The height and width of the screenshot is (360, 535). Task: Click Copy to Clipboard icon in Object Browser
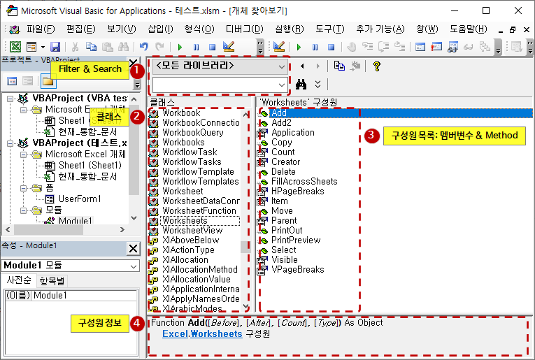tap(339, 66)
